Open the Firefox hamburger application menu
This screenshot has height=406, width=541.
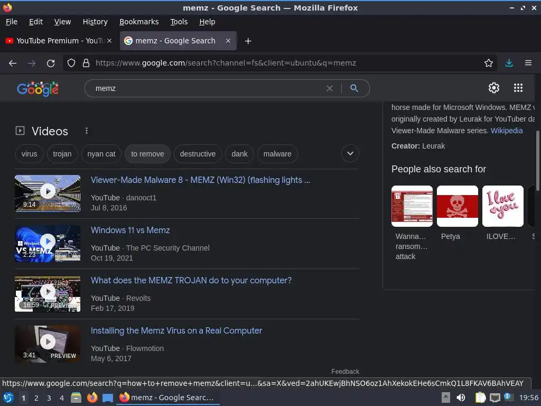(528, 63)
